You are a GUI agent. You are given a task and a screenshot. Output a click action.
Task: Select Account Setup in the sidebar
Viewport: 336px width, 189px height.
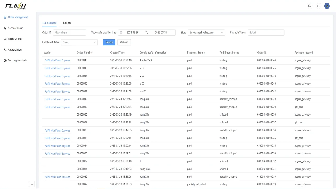tap(15, 28)
